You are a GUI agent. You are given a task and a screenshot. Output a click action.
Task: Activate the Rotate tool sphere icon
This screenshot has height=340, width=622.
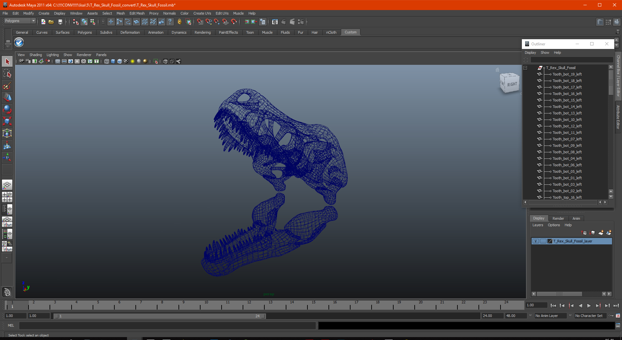[x=7, y=110]
